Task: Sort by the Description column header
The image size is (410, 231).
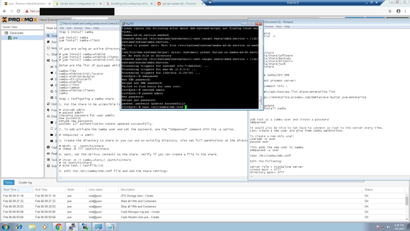Action: click(241, 190)
